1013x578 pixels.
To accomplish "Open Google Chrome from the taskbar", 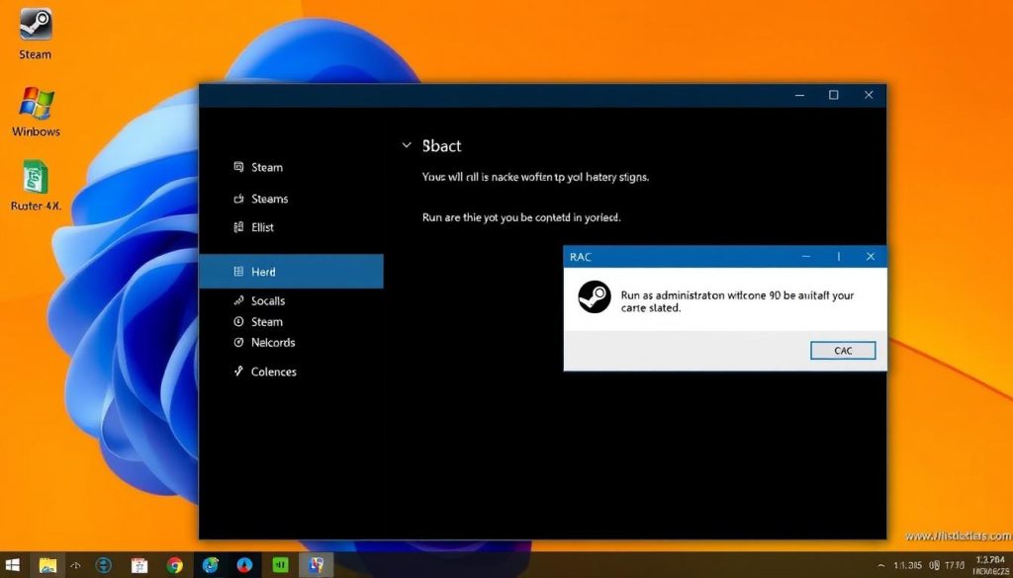I will 175,565.
